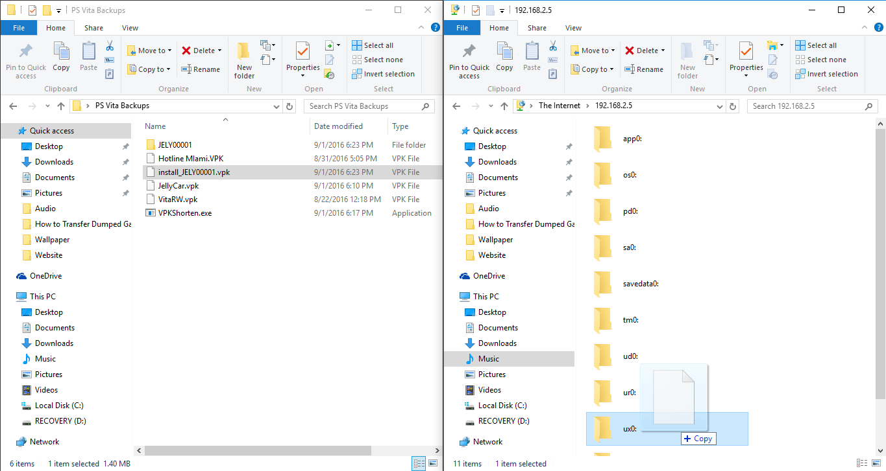886x471 pixels.
Task: Click Search 192.168.2.5 field
Action: click(x=812, y=106)
